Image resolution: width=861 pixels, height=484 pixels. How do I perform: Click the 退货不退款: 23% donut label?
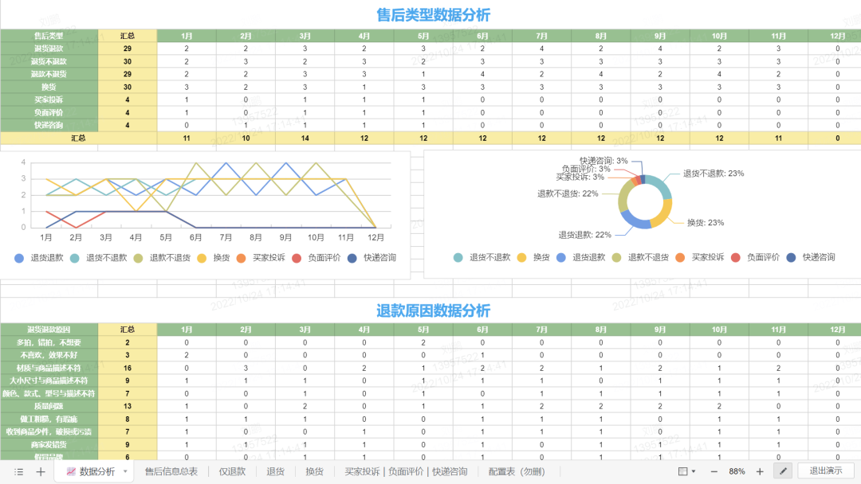click(714, 174)
